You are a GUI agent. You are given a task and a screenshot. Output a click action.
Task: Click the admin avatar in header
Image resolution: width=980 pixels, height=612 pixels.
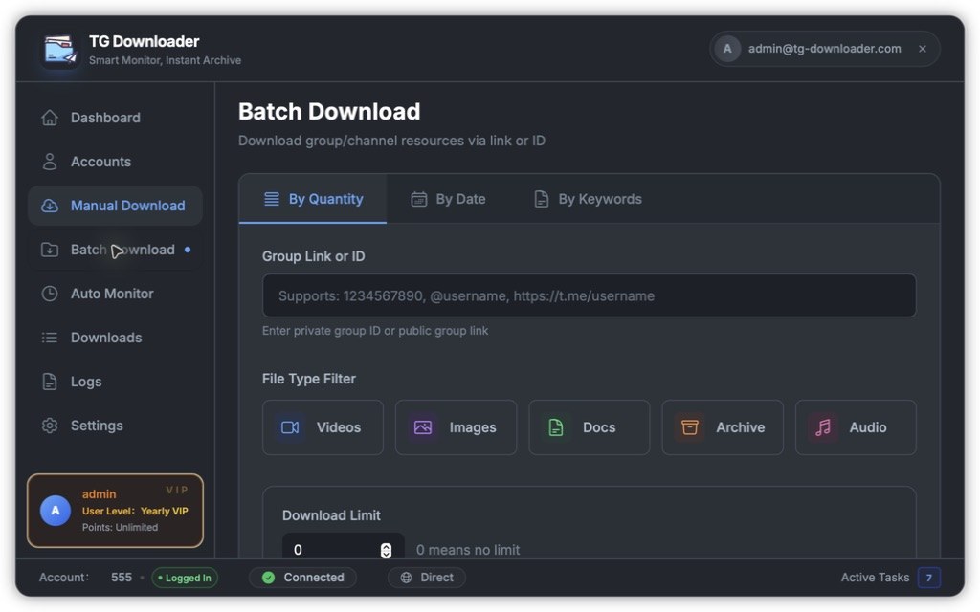727,49
